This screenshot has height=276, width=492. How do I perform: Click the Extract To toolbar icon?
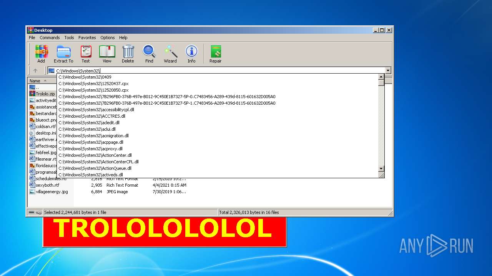63,51
